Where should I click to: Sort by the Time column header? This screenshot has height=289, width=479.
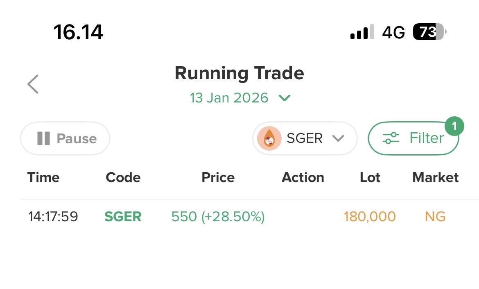coord(43,177)
